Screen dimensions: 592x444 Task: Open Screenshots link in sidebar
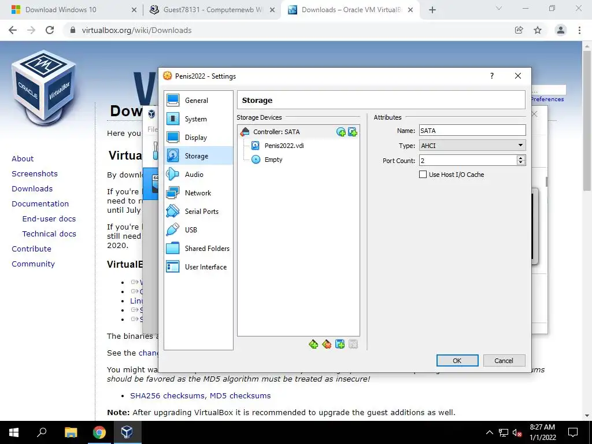tap(35, 173)
